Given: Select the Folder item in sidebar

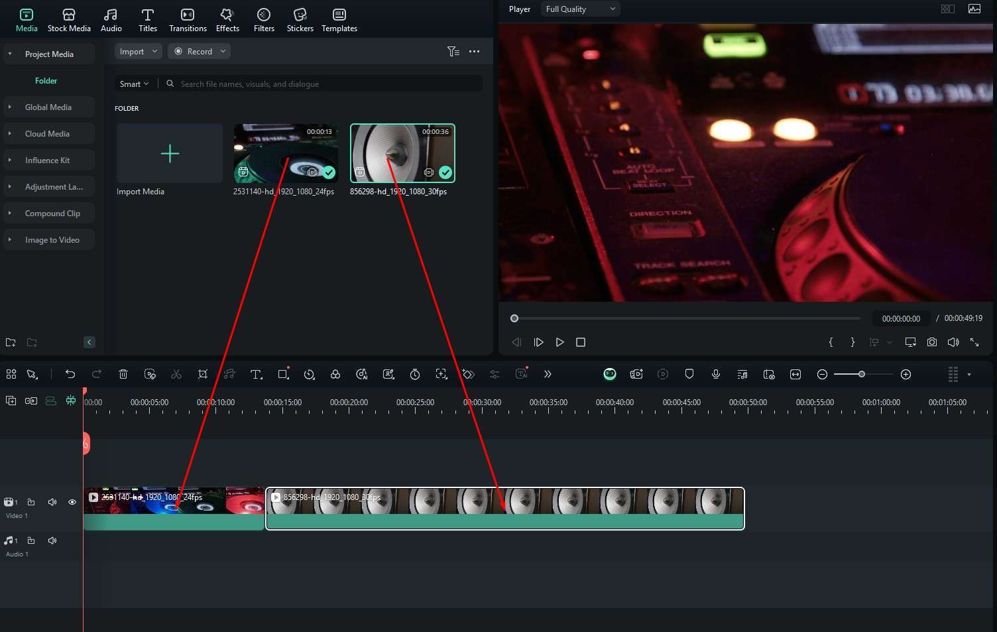Looking at the screenshot, I should pyautogui.click(x=46, y=80).
